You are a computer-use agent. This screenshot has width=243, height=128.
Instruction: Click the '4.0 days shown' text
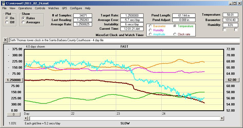[x=35, y=47]
